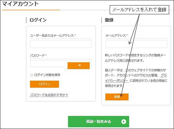This screenshot has height=129, width=174.
Task: Open the パスワードをお忘れですか？ link
Action: click(x=49, y=95)
